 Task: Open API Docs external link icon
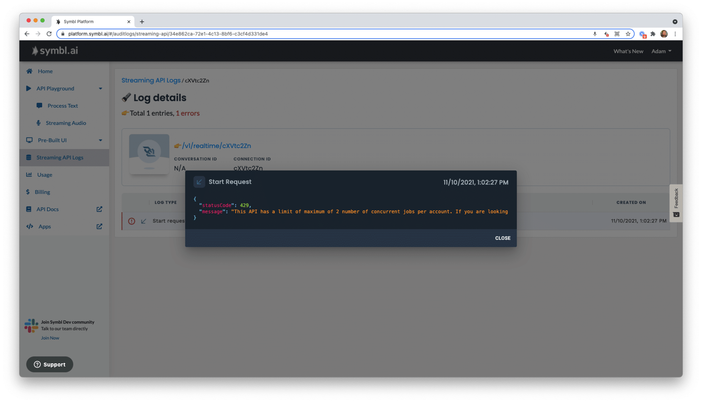pos(99,209)
